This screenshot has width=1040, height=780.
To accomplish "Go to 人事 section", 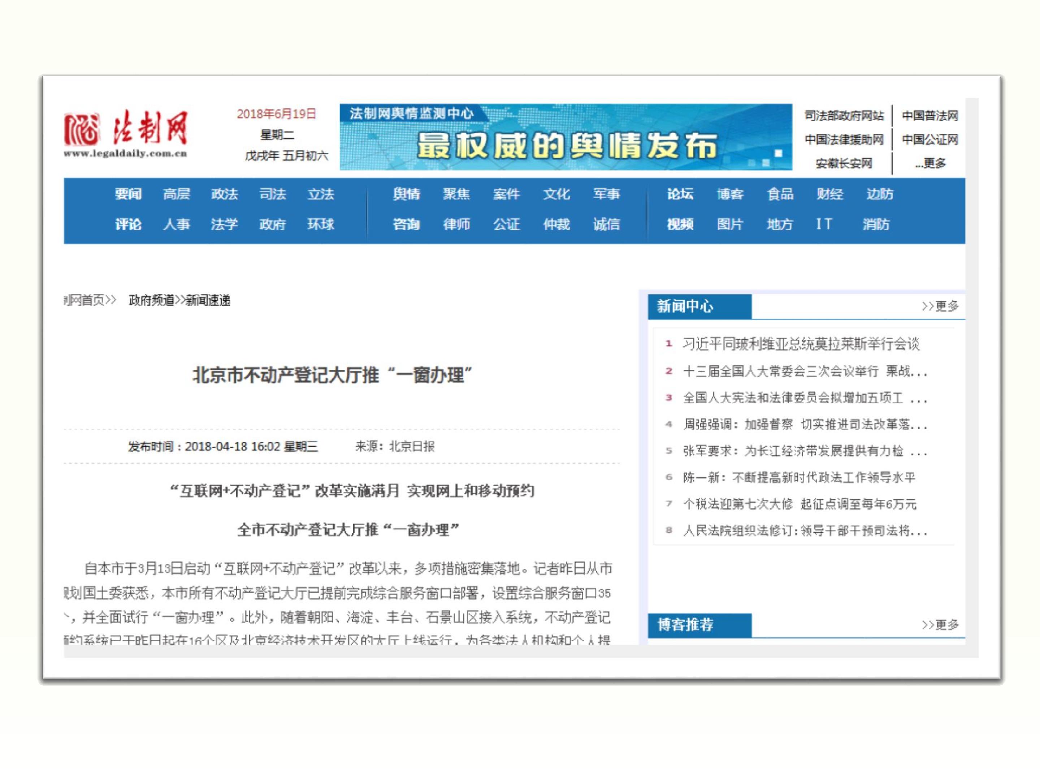I will pyautogui.click(x=176, y=224).
